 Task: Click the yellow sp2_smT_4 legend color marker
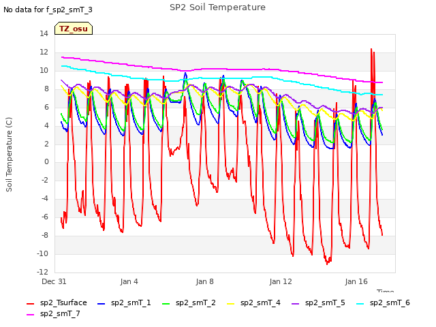(x=230, y=304)
